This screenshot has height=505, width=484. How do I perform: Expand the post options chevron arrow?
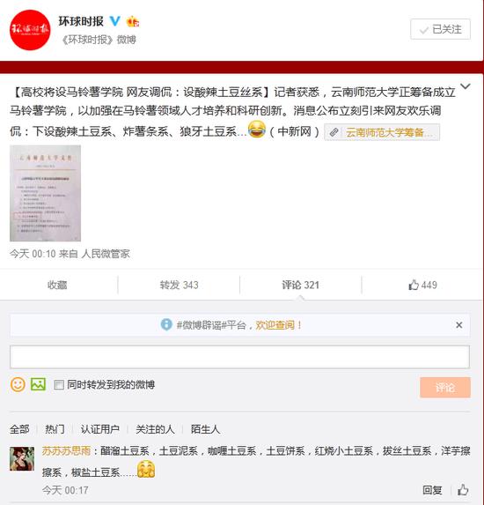tap(466, 86)
